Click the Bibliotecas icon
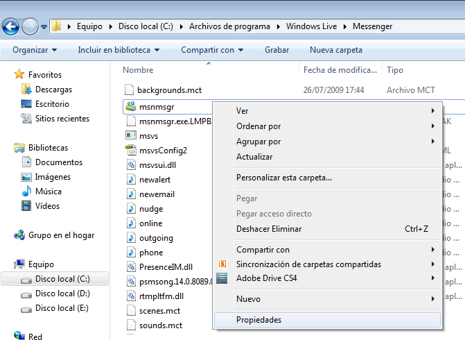The width and height of the screenshot is (465, 340). pyautogui.click(x=19, y=148)
